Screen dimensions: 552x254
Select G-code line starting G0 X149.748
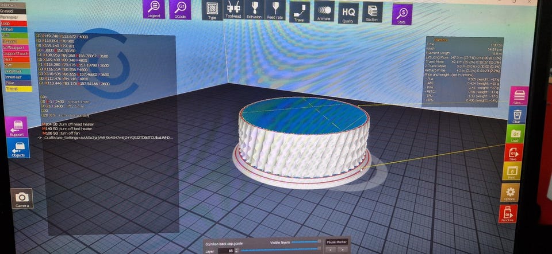coord(62,37)
